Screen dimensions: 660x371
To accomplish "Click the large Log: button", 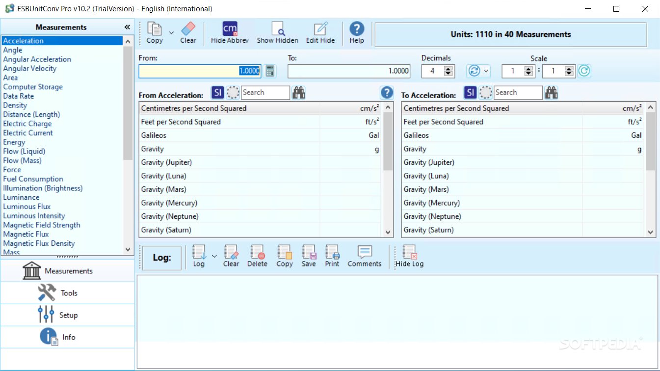I will [161, 258].
